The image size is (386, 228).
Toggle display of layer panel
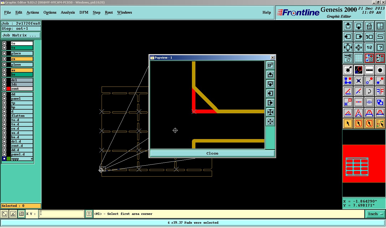(4, 99)
